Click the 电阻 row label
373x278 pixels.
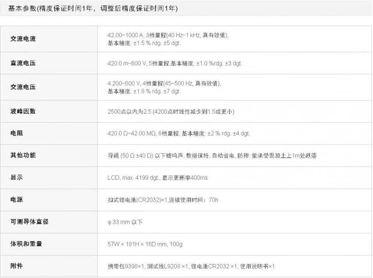(x=17, y=133)
